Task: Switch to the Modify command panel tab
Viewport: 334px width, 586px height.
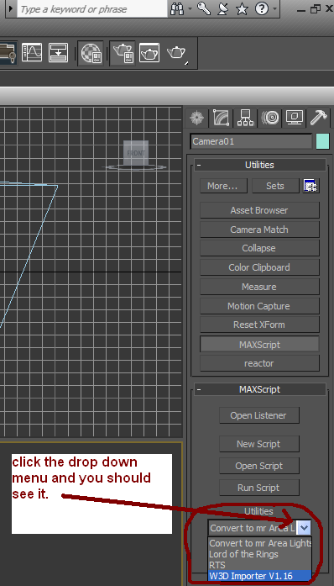Action: (x=221, y=118)
